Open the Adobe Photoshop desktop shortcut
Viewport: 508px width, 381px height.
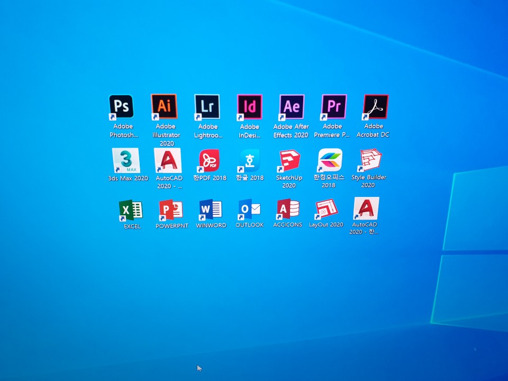(x=121, y=107)
